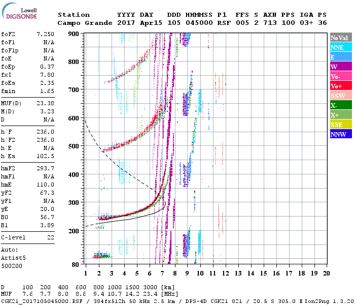Choose the X- dark green legend swatch
This screenshot has height=305, width=355.
338,106
